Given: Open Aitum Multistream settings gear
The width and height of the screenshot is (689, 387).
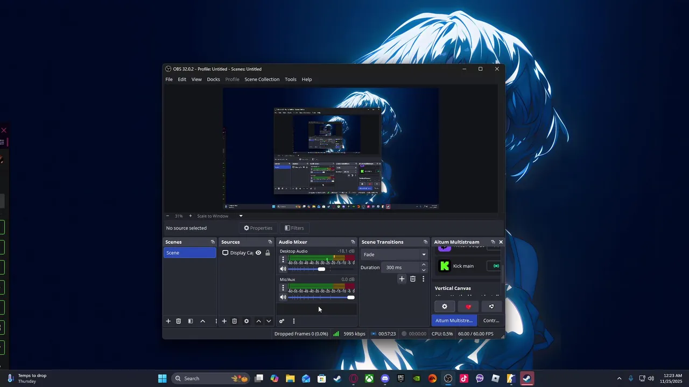Looking at the screenshot, I should 445,306.
